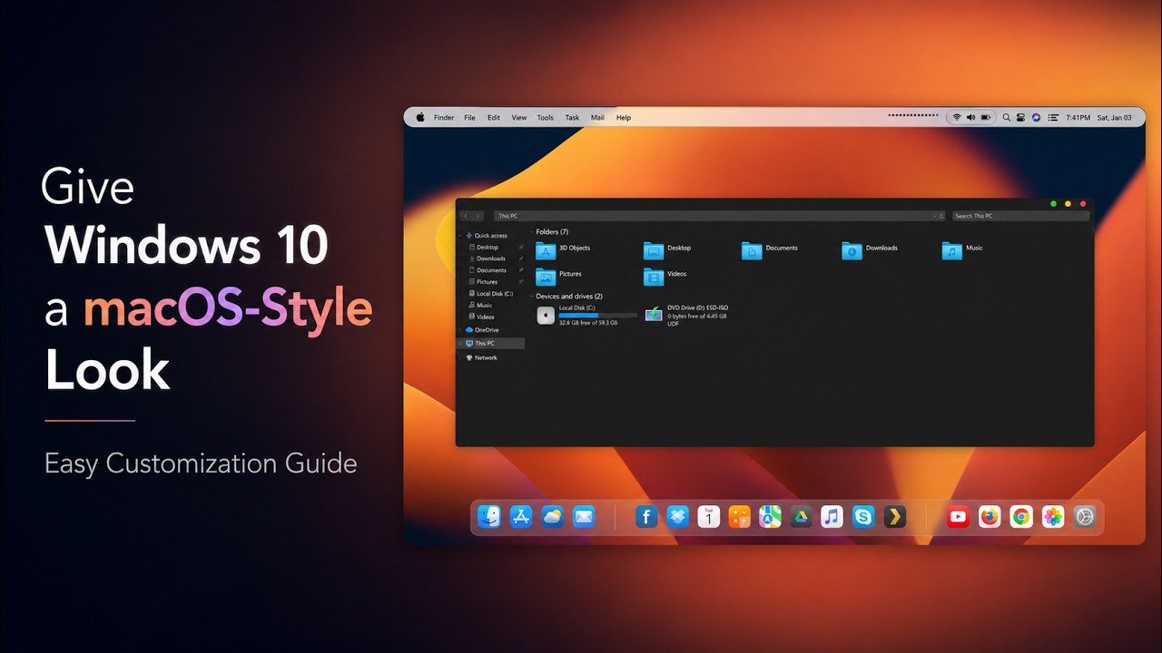Open the 3D Objects folder
Viewport: 1162px width, 653px height.
[x=563, y=249]
